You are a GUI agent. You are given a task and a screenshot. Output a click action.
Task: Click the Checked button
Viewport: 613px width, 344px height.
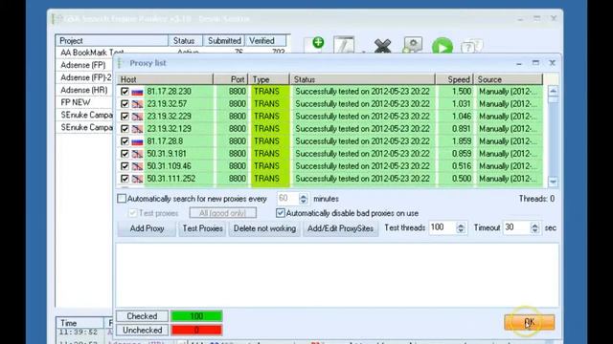142,316
